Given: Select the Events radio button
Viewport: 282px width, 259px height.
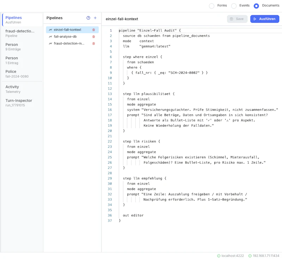Looking at the screenshot, I should (234, 6).
